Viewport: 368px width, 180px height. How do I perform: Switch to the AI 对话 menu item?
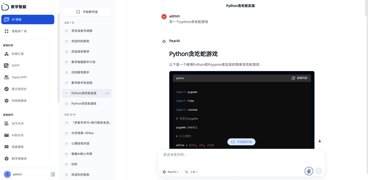(x=28, y=19)
